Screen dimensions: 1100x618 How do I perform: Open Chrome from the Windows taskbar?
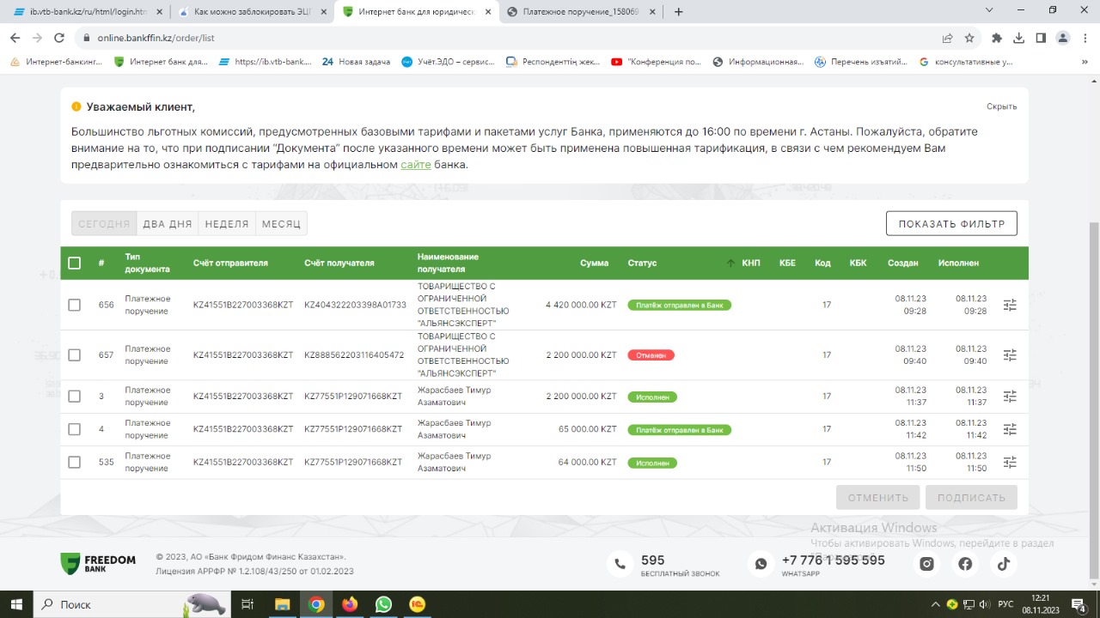tap(316, 604)
